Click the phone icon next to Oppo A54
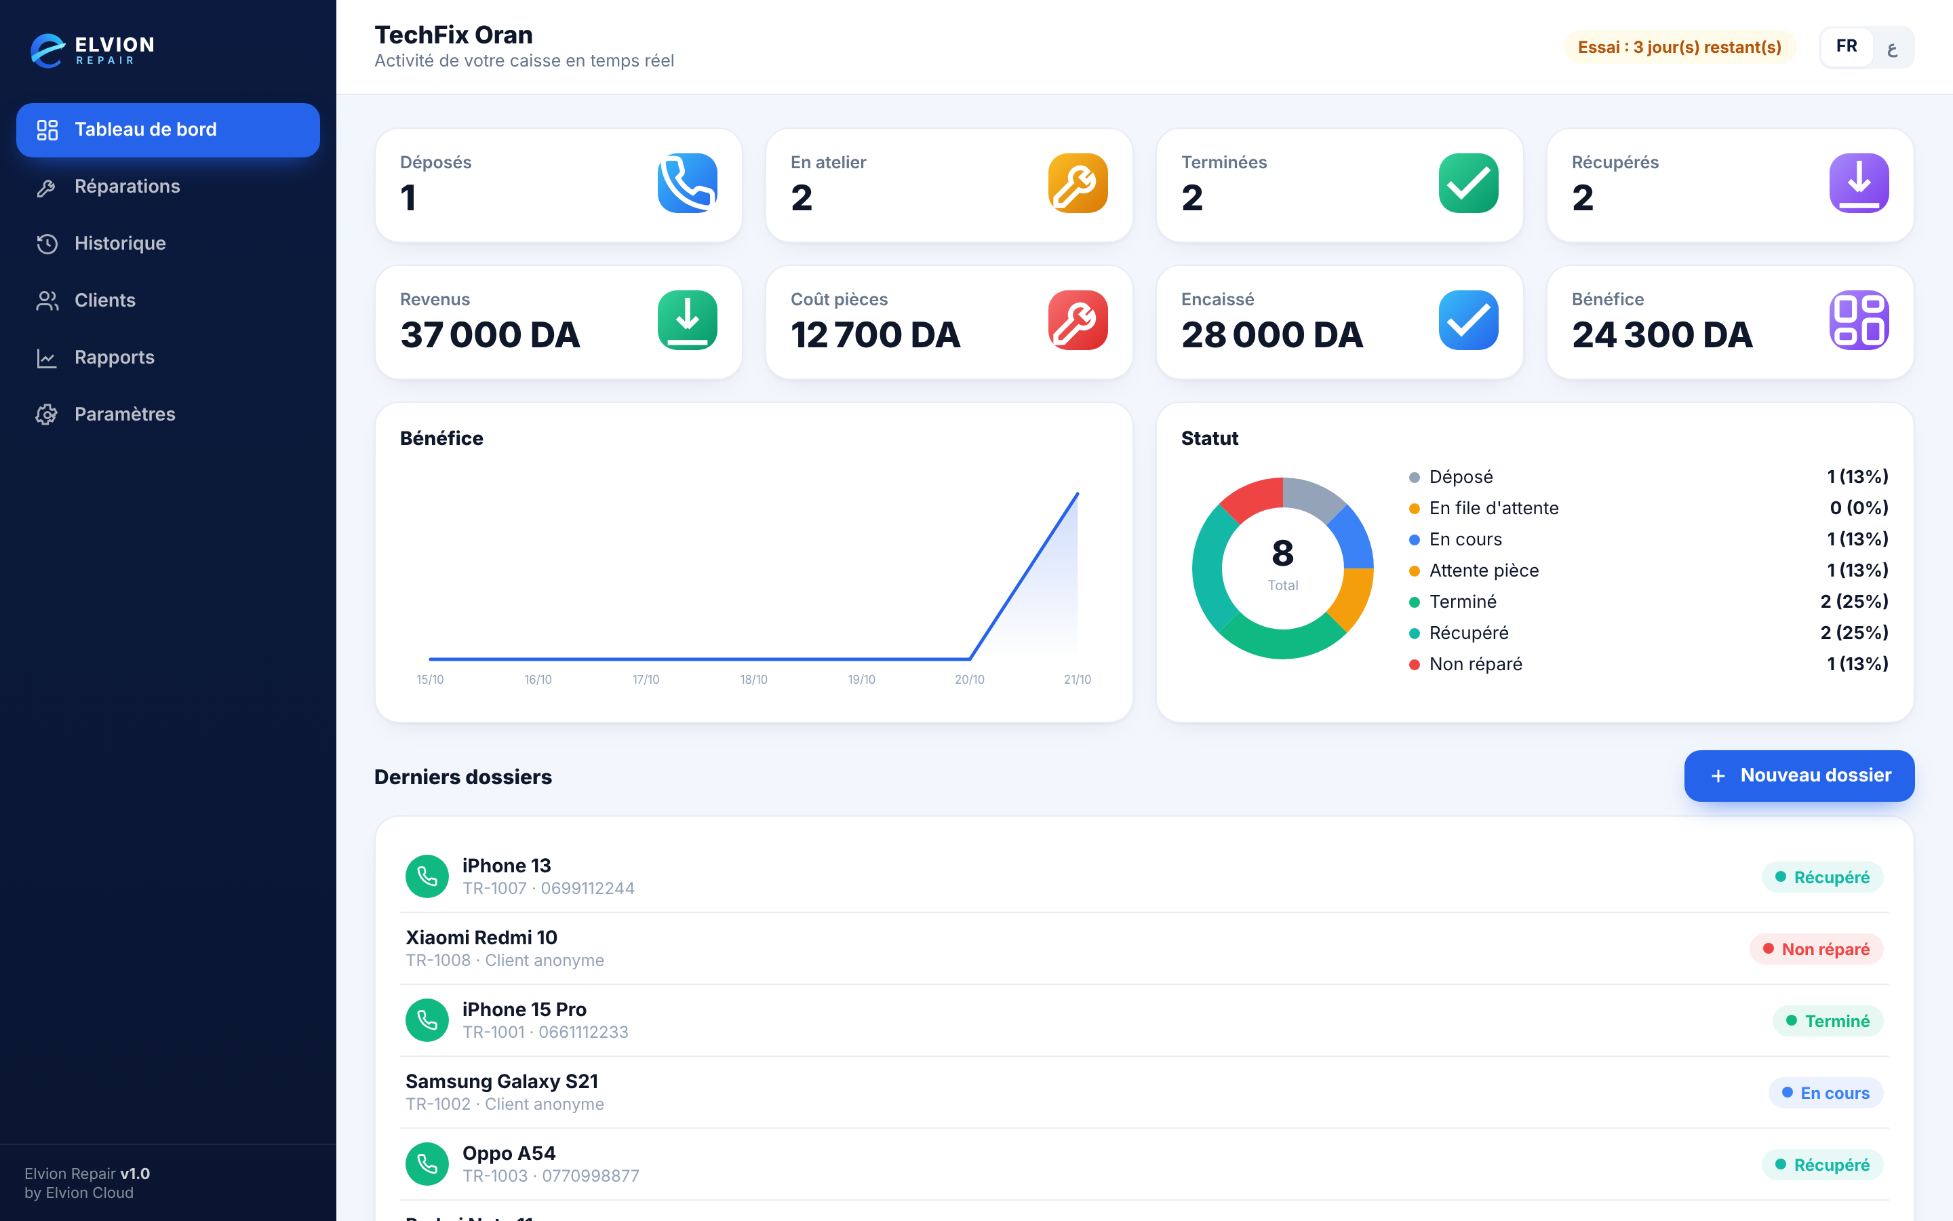1953x1221 pixels. 427,1163
